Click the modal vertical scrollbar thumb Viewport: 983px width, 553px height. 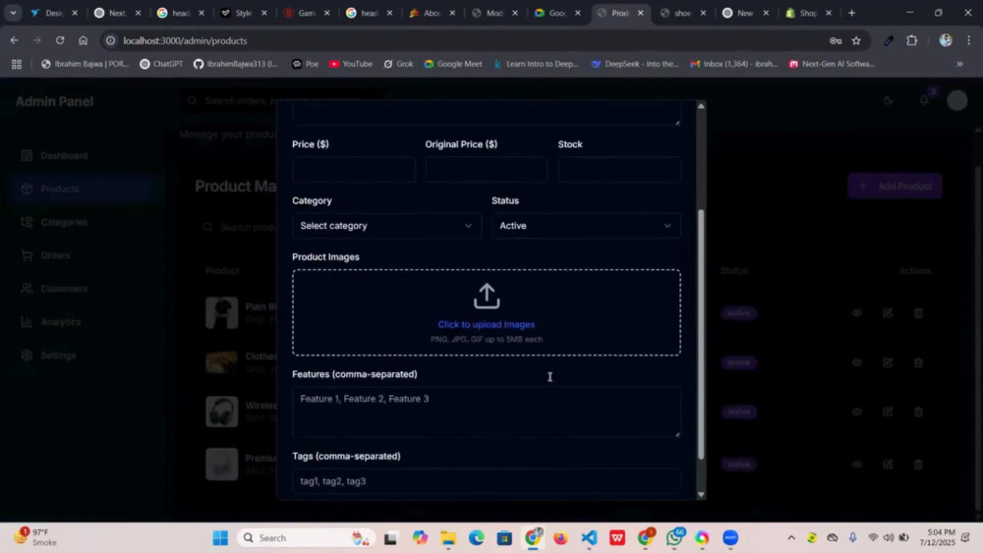click(x=701, y=334)
